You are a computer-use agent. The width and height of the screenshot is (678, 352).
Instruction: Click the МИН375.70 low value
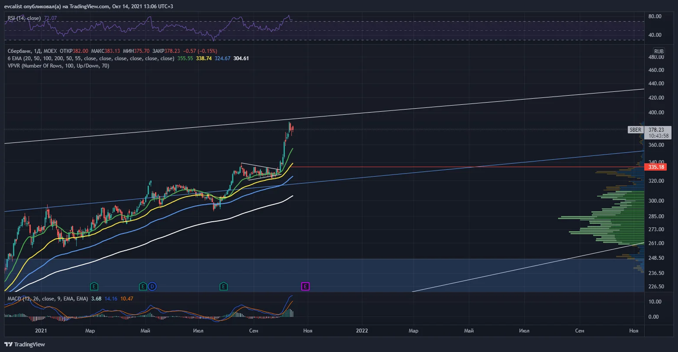pos(136,51)
